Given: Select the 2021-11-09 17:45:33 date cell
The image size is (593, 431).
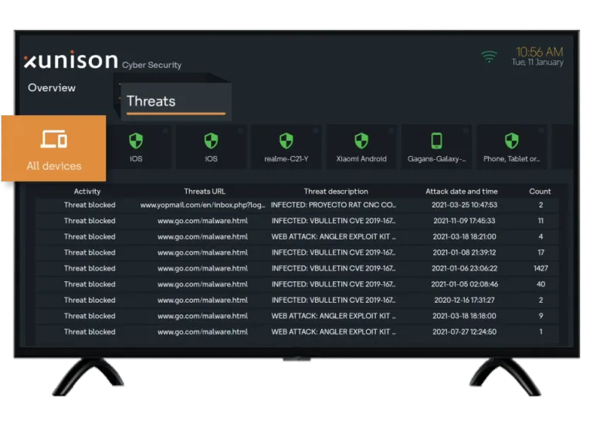Looking at the screenshot, I should (x=464, y=221).
